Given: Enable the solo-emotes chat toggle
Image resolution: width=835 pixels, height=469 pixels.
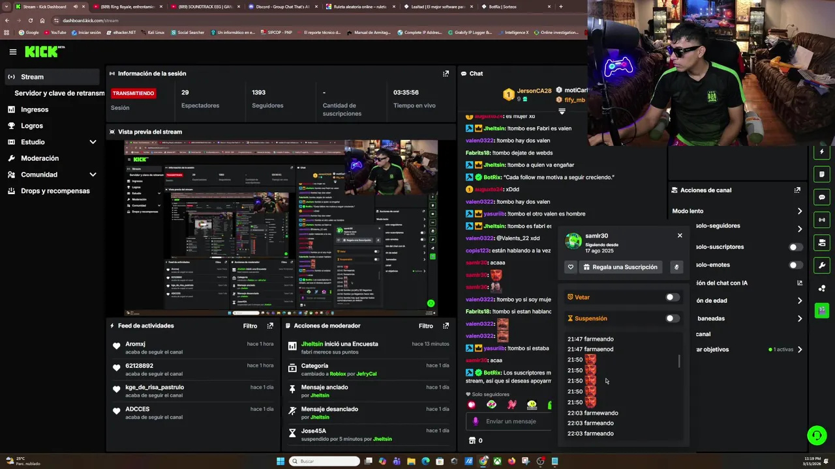Looking at the screenshot, I should pyautogui.click(x=796, y=265).
